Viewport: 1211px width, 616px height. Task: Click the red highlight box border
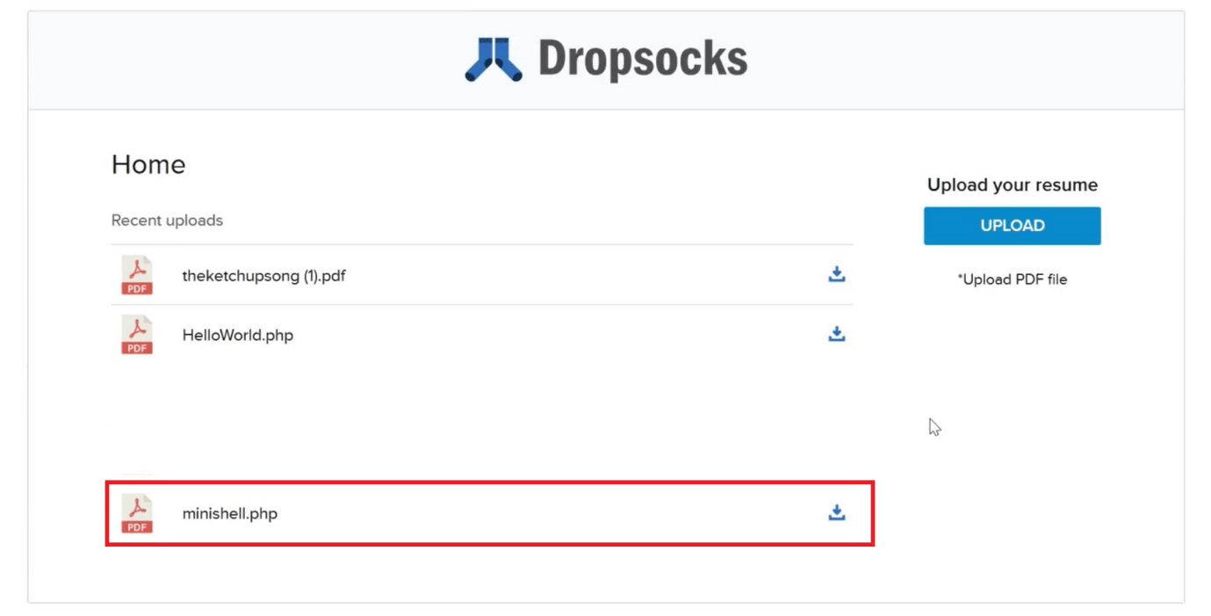[490, 482]
